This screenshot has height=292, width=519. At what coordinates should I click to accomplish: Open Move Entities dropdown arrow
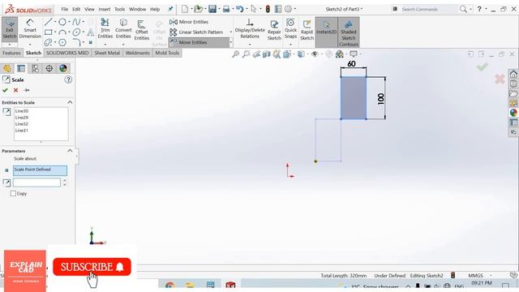point(230,42)
